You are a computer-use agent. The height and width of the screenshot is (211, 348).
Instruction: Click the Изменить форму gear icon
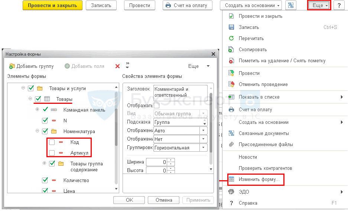point(231,179)
